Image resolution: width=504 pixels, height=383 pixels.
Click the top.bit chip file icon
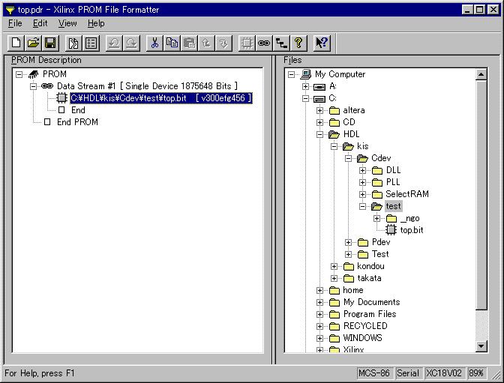pyautogui.click(x=391, y=230)
